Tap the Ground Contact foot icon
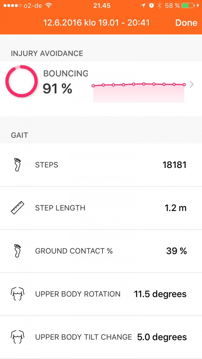The width and height of the screenshot is (202, 359). [18, 251]
